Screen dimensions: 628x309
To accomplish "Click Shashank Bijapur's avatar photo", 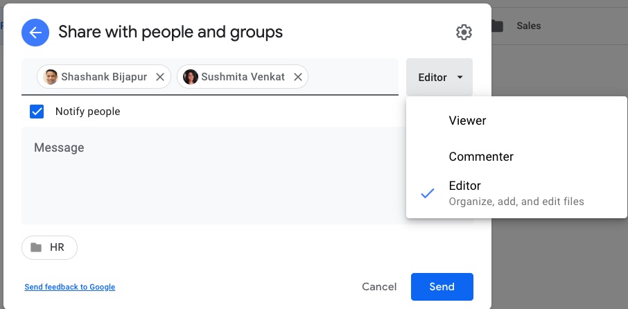I will 51,77.
